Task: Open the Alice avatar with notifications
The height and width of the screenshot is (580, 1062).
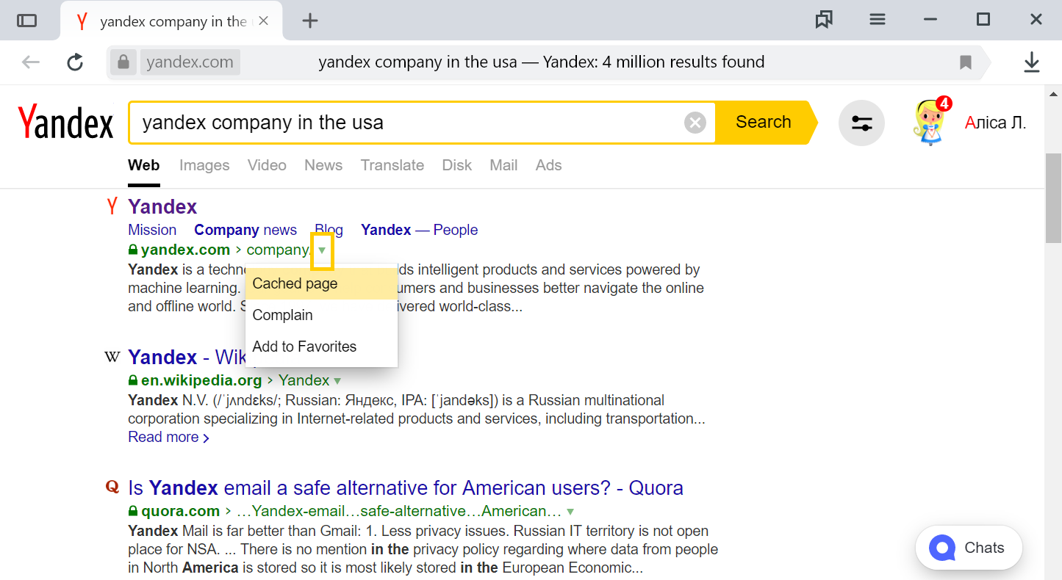Action: point(931,121)
